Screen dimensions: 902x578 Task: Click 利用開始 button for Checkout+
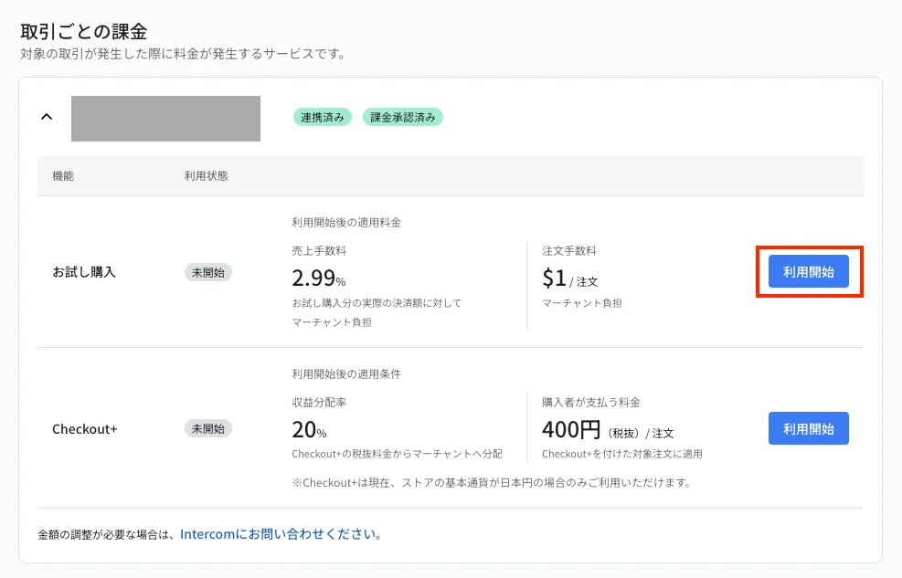tap(808, 428)
